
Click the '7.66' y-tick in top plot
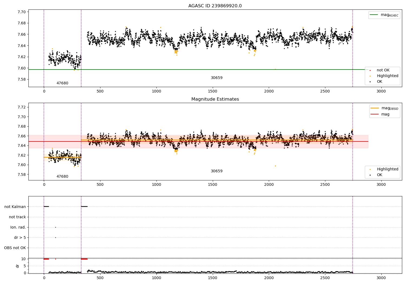(22, 34)
